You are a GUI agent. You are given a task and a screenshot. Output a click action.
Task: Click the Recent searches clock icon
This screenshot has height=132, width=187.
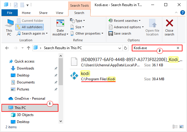pyautogui.click(x=111, y=21)
